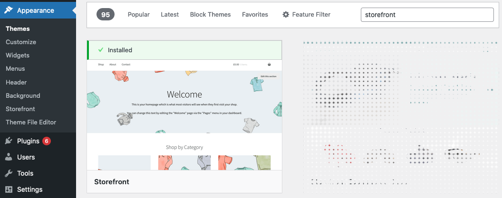Click the Users person icon
502x198 pixels.
(x=9, y=157)
